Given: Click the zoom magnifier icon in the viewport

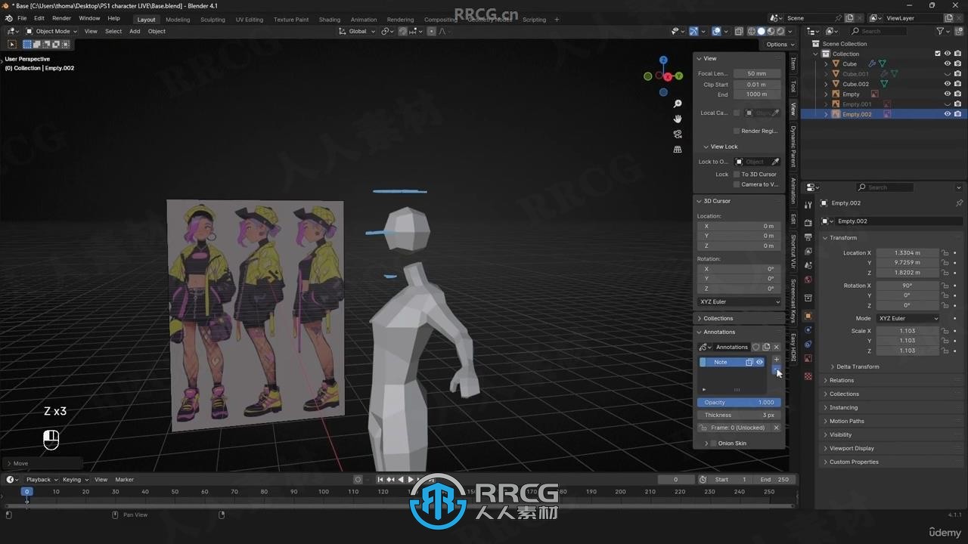Looking at the screenshot, I should pos(678,104).
